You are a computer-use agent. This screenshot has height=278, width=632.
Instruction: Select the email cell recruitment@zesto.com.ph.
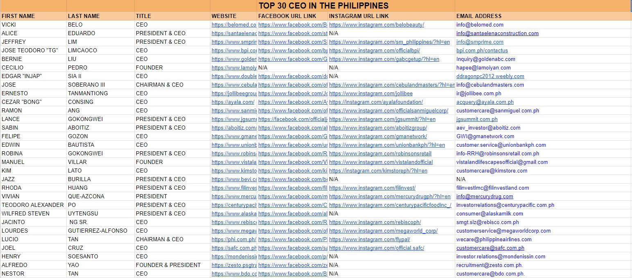[543, 265]
